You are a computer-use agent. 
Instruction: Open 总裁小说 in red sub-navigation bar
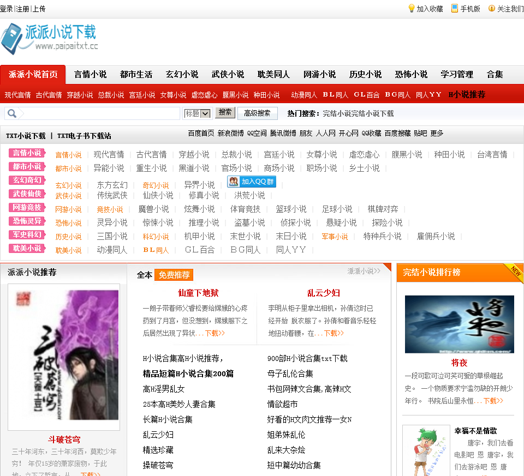[111, 95]
